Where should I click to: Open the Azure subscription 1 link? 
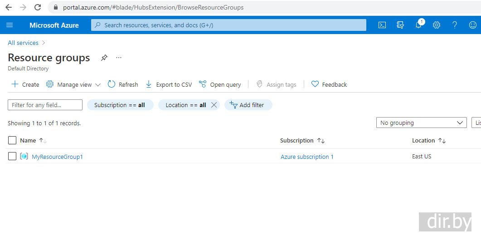(307, 157)
